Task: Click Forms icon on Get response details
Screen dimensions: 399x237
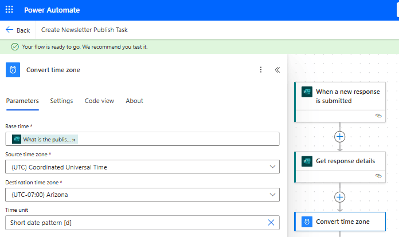Action: coord(307,161)
